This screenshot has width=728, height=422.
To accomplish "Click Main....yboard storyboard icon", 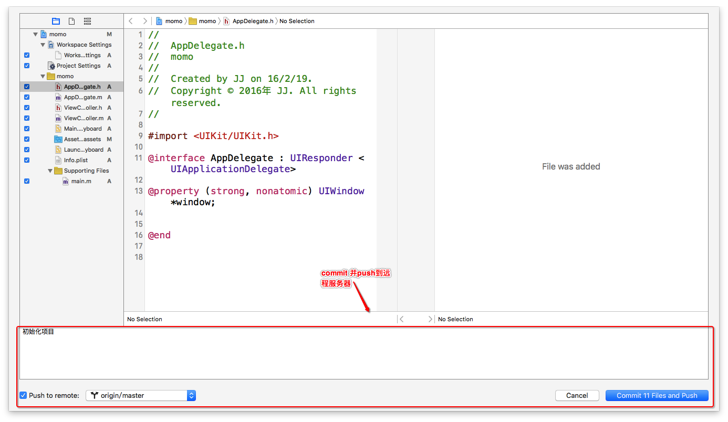I will (58, 129).
